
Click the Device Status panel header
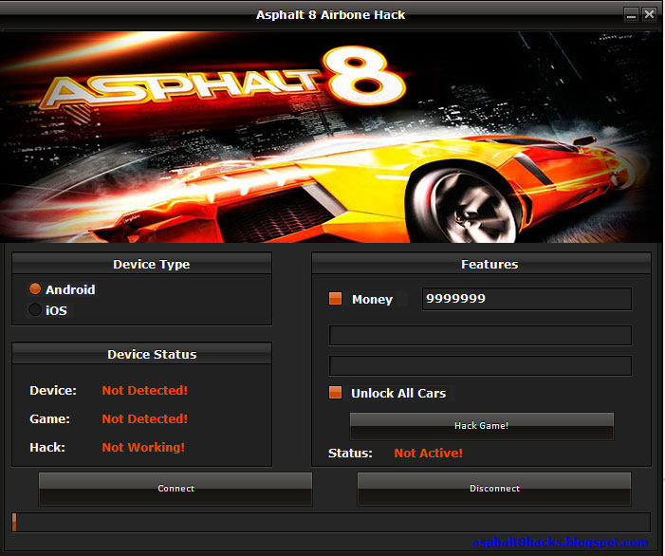142,354
